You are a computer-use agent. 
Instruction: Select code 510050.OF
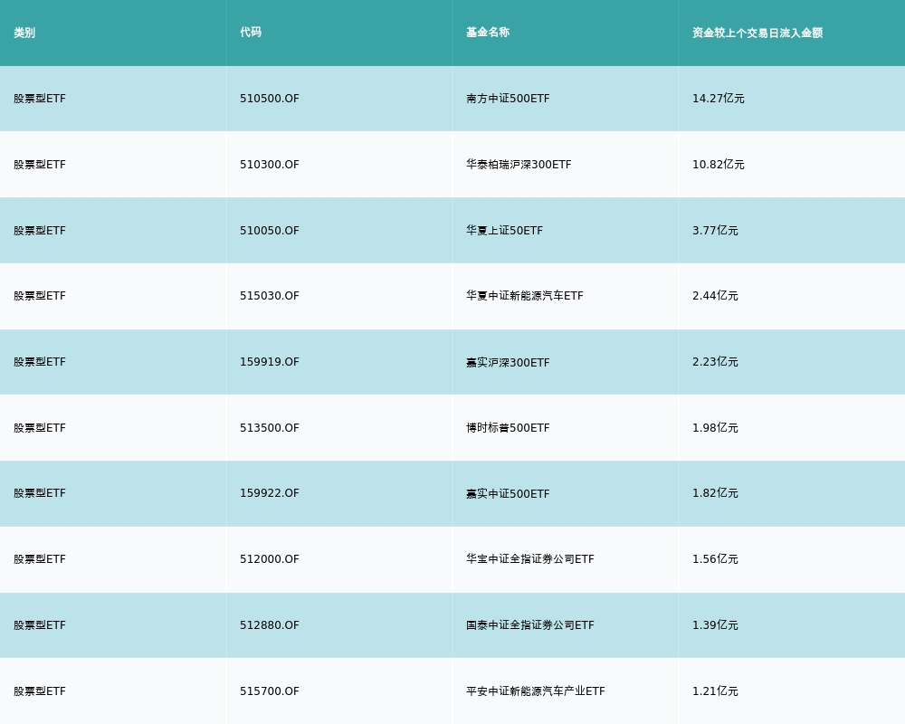[270, 231]
